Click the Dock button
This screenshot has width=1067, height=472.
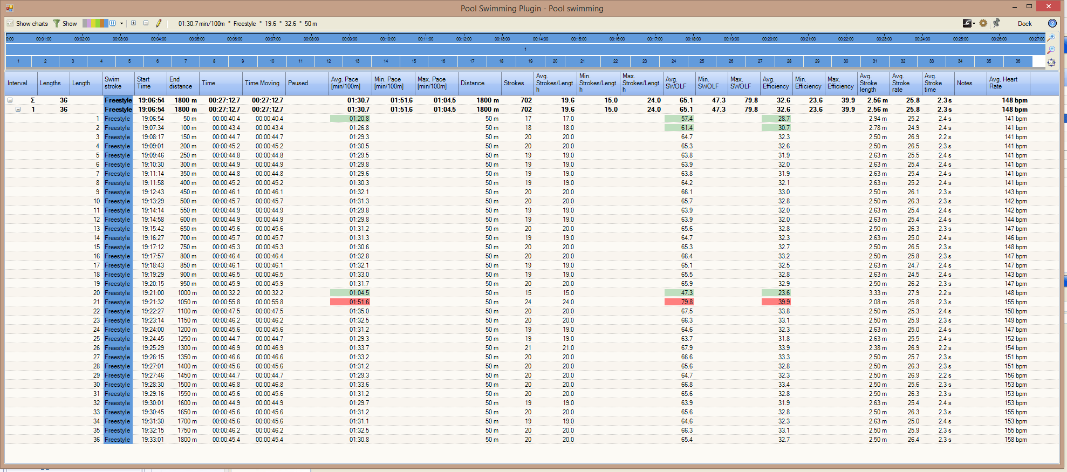(1024, 24)
